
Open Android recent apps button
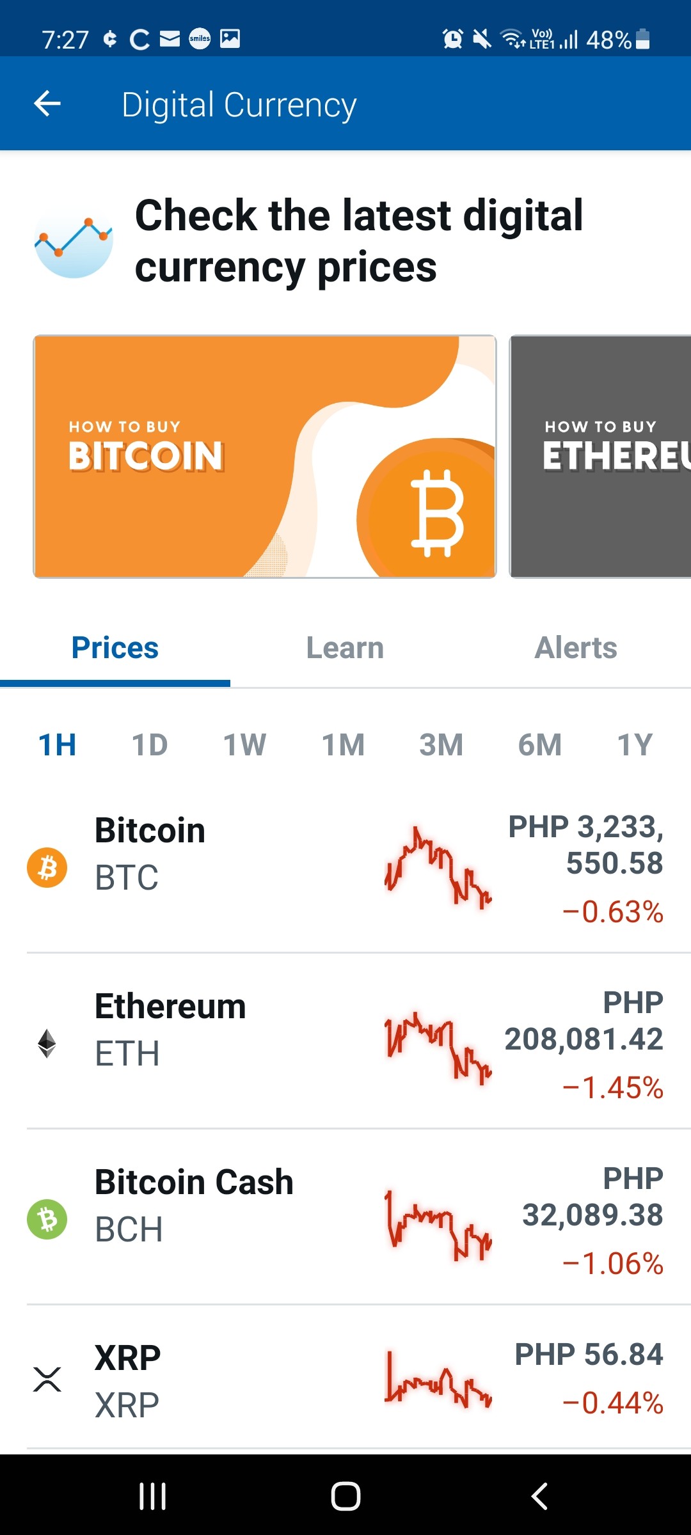pos(152,1496)
